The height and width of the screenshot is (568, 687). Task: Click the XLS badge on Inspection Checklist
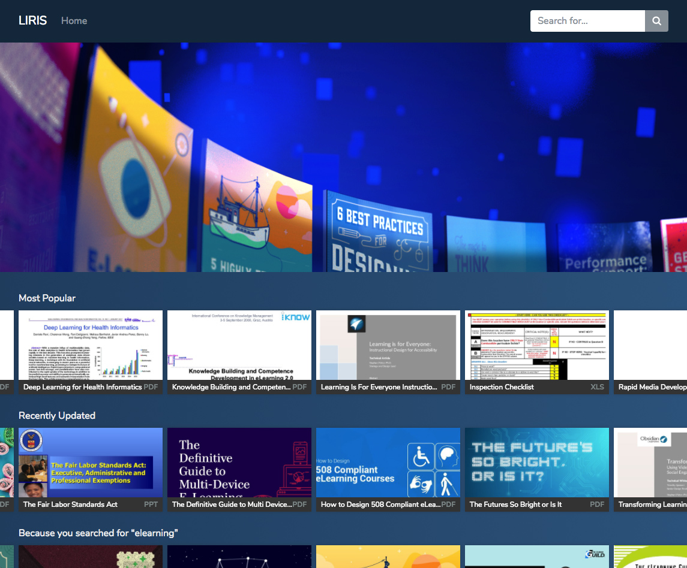pos(597,387)
